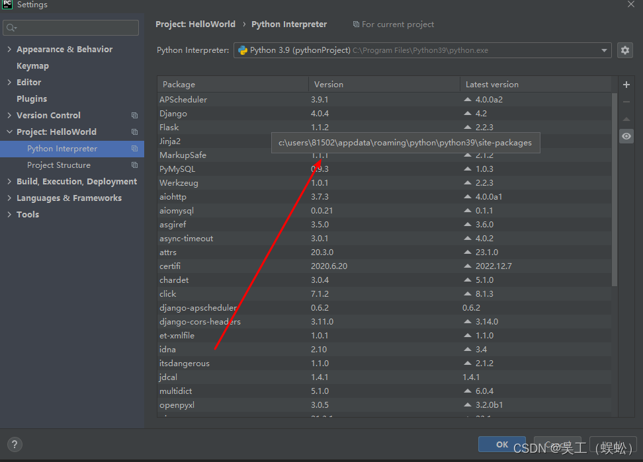Viewport: 643px width, 462px height.
Task: Select the itsdangerous package row
Action: [x=384, y=364]
